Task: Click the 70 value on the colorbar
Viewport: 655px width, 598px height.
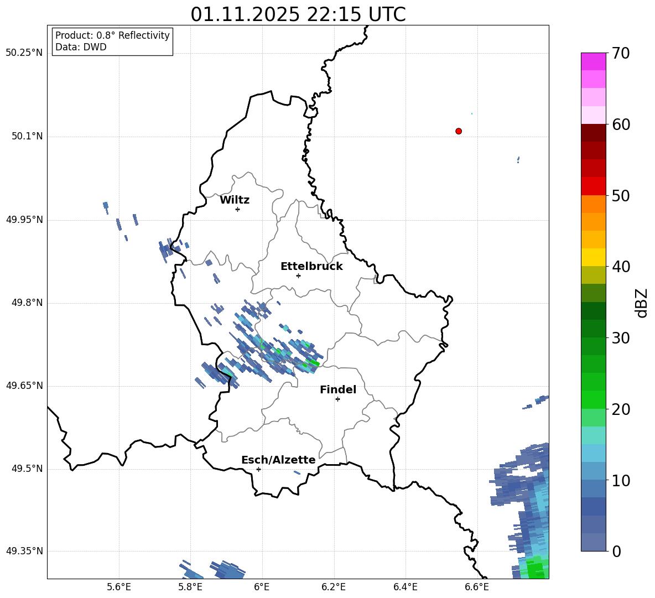Action: (621, 53)
